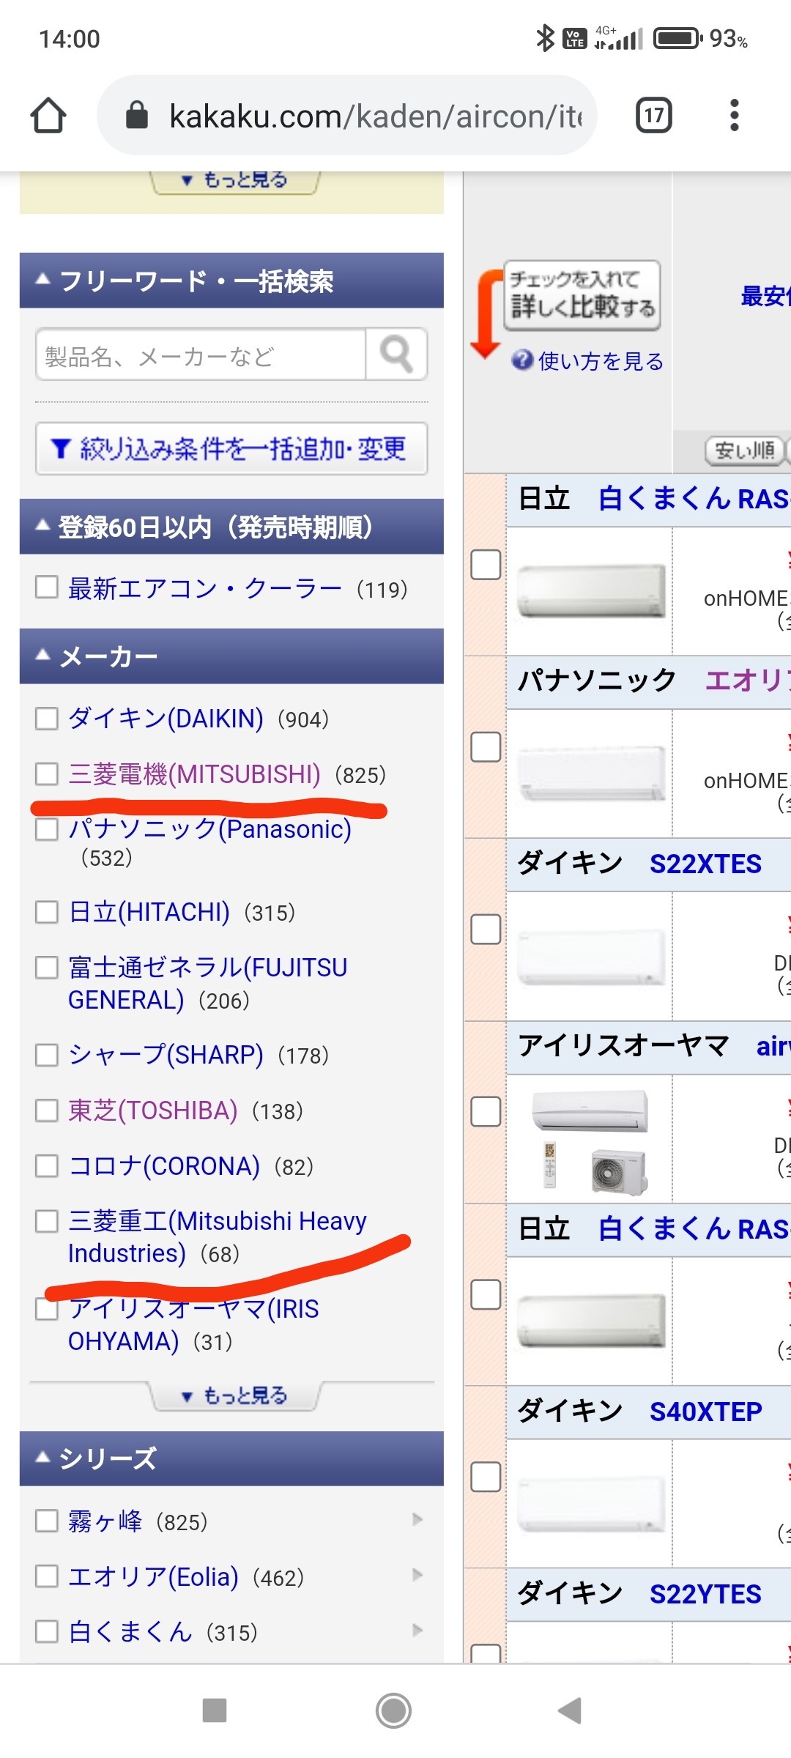Tap the browser home icon
791x1758 pixels.
pyautogui.click(x=48, y=116)
